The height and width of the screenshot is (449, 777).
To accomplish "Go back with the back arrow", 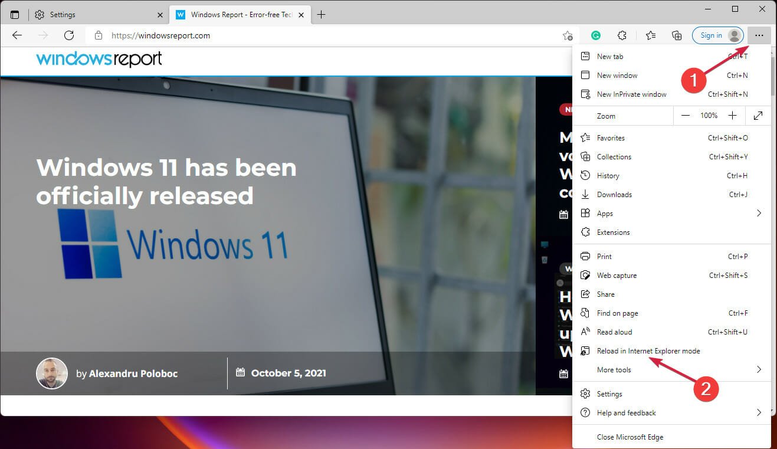I will [x=17, y=35].
